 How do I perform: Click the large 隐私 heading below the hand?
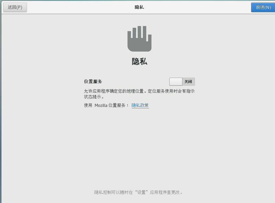139,62
